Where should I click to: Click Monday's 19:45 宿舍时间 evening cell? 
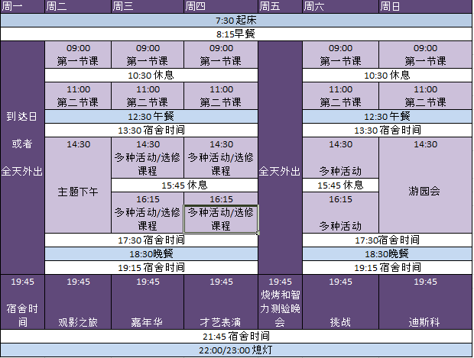pyautogui.click(x=23, y=302)
